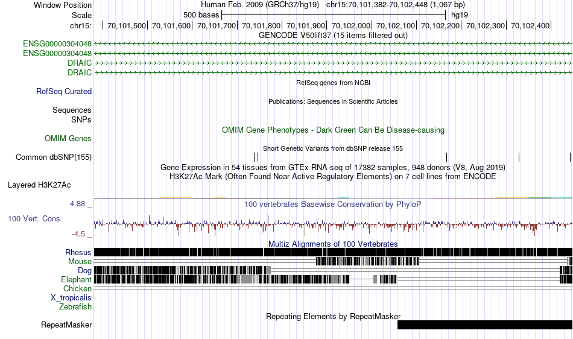Viewport: 573px width, 339px height.
Task: Select the X_tropicalis alignment label
Action: [x=71, y=298]
